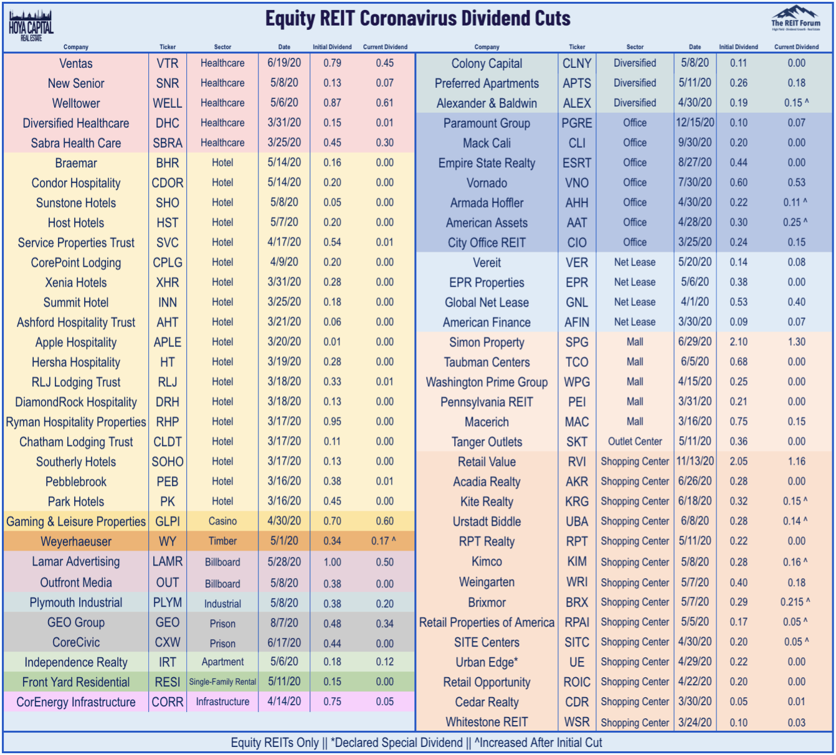
Task: Select the Weyerhaeuser timber row name
Action: click(x=76, y=541)
